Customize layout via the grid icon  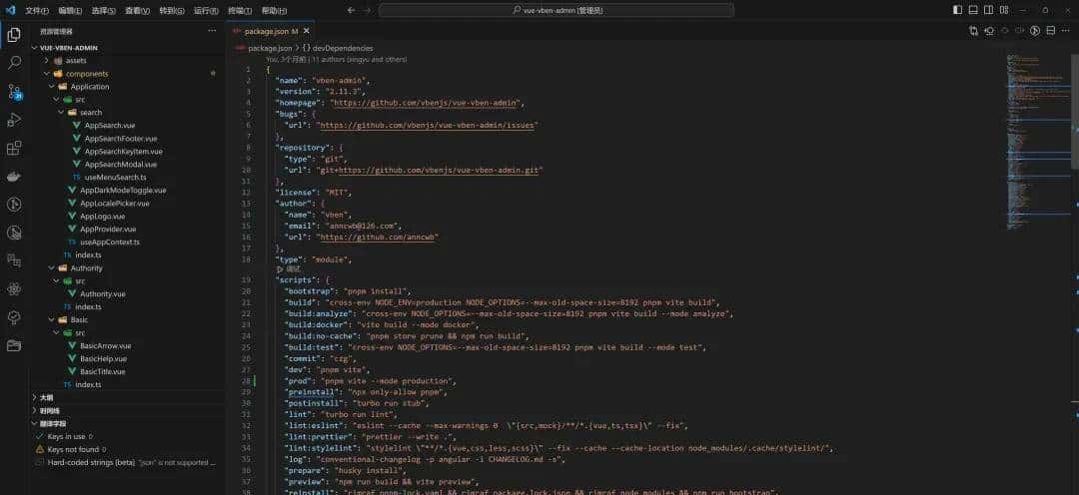pos(1005,10)
